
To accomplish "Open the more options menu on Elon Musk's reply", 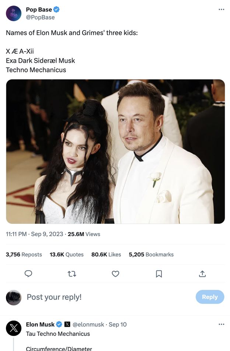I will [x=222, y=324].
